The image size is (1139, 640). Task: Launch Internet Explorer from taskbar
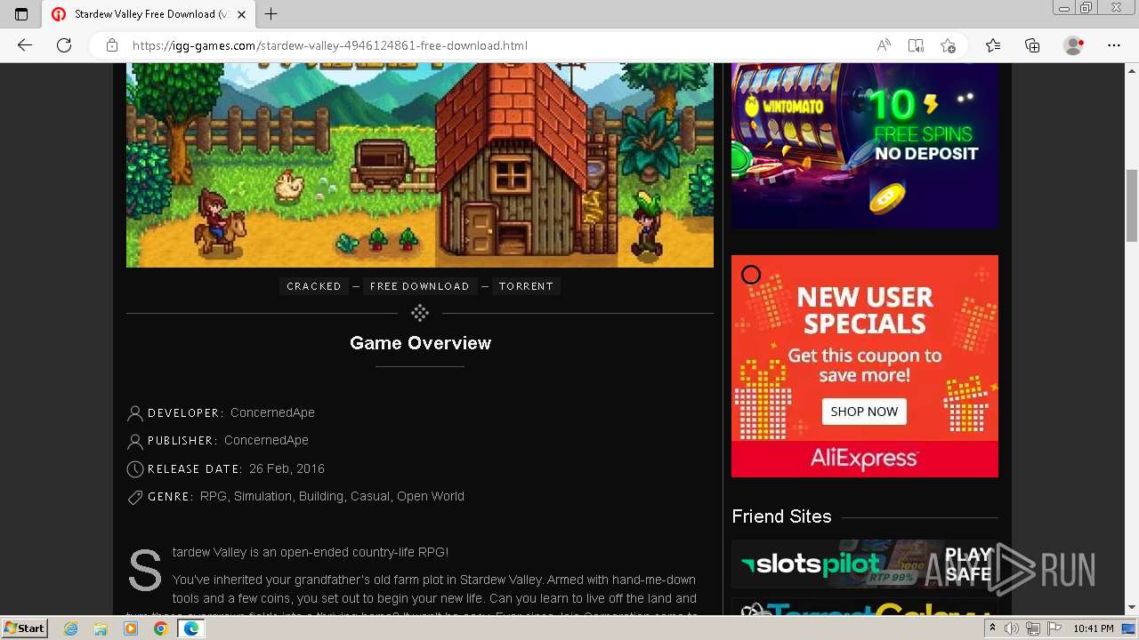pos(71,628)
